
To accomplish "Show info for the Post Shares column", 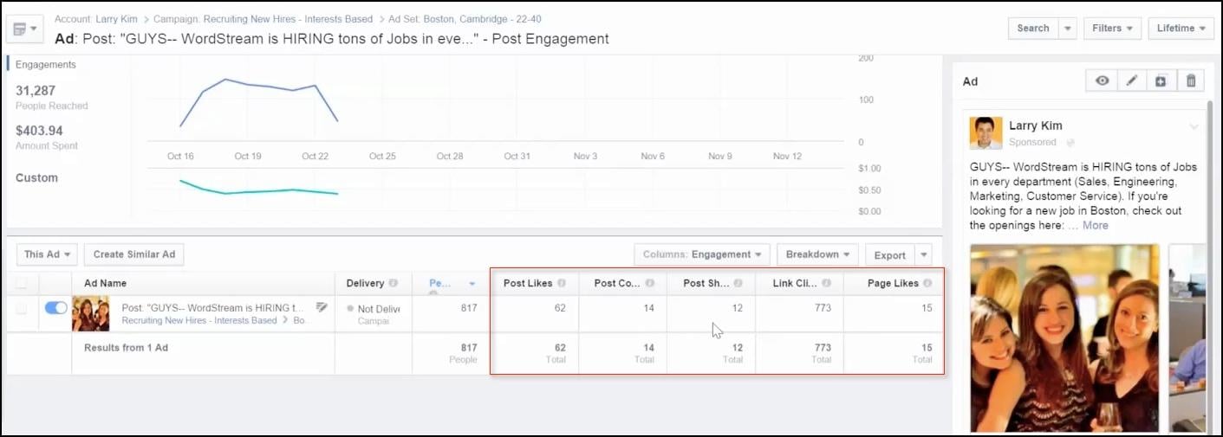I will 738,283.
